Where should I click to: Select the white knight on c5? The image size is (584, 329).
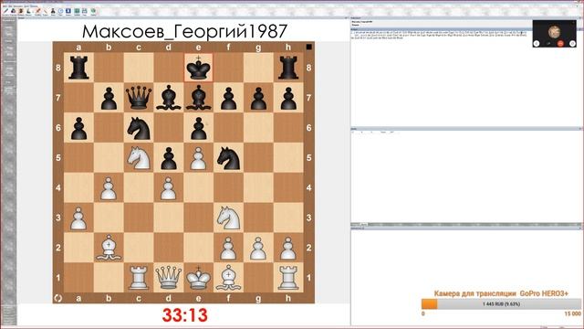point(139,157)
